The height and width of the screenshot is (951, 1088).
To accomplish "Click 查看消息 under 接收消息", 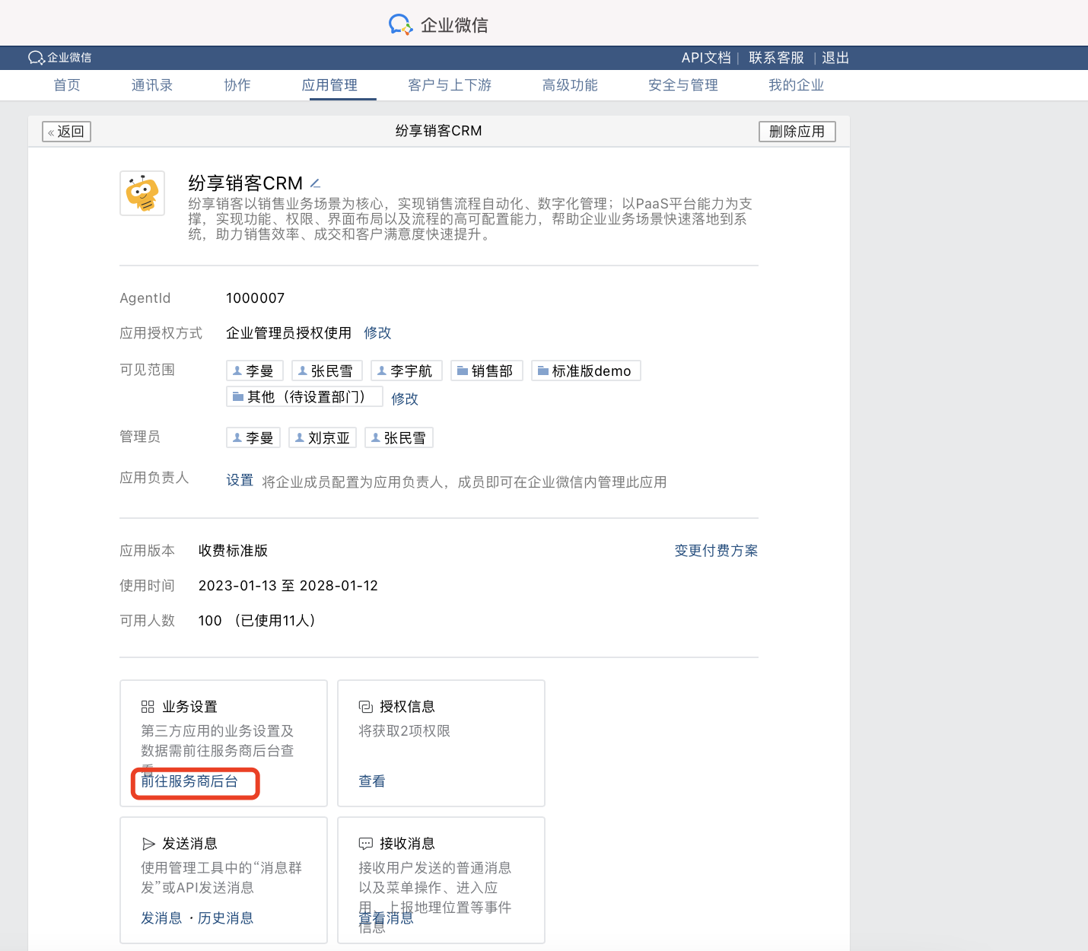I will coord(387,918).
